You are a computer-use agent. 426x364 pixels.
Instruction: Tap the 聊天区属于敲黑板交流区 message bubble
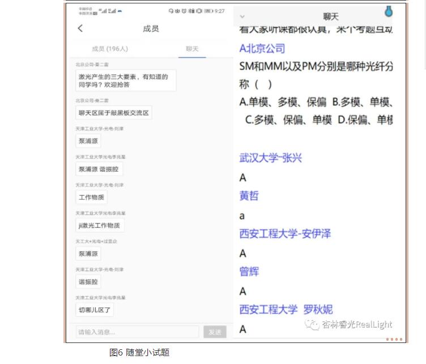point(114,113)
